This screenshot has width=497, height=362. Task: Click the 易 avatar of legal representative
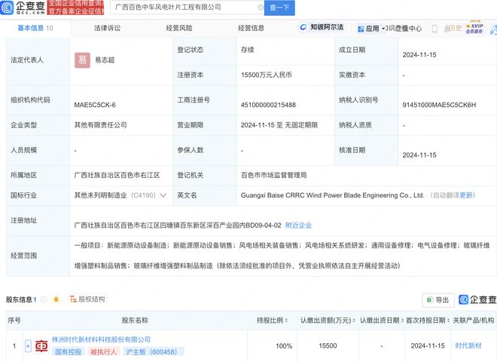click(82, 60)
